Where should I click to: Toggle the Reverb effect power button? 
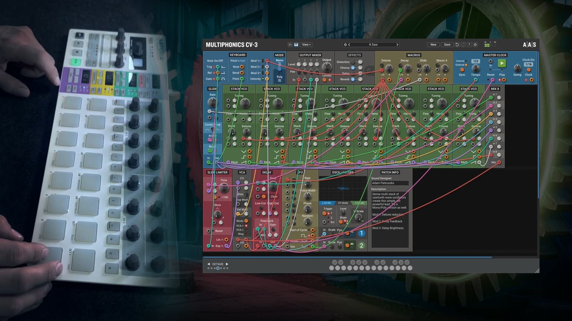353,79
